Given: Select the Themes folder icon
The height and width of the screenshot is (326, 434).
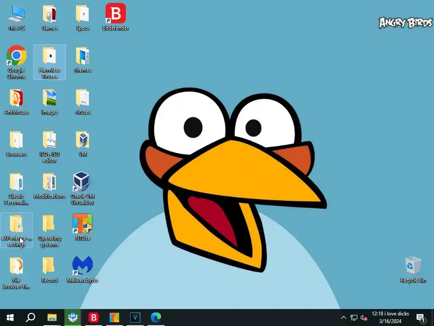Looking at the screenshot, I should (83, 59).
